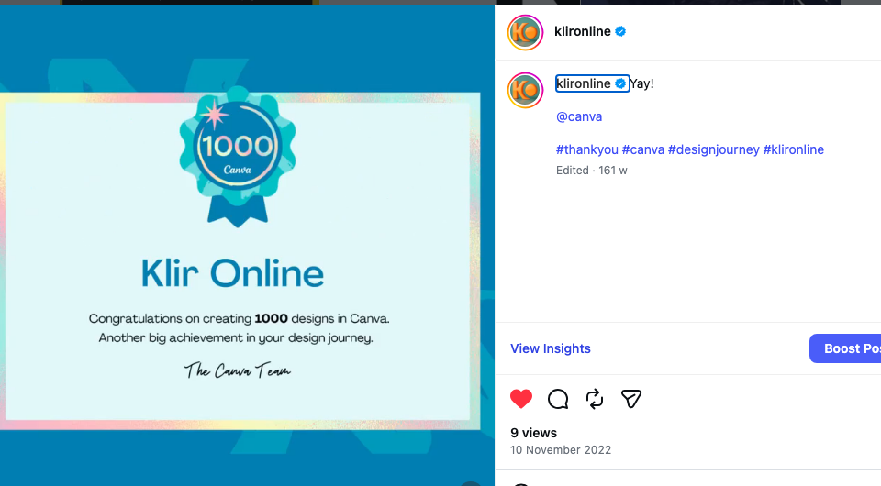Open the #thankyou hashtag
Screen dimensions: 881x486
[586, 149]
